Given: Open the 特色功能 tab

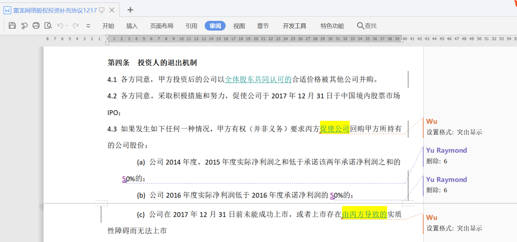Looking at the screenshot, I should 332,26.
